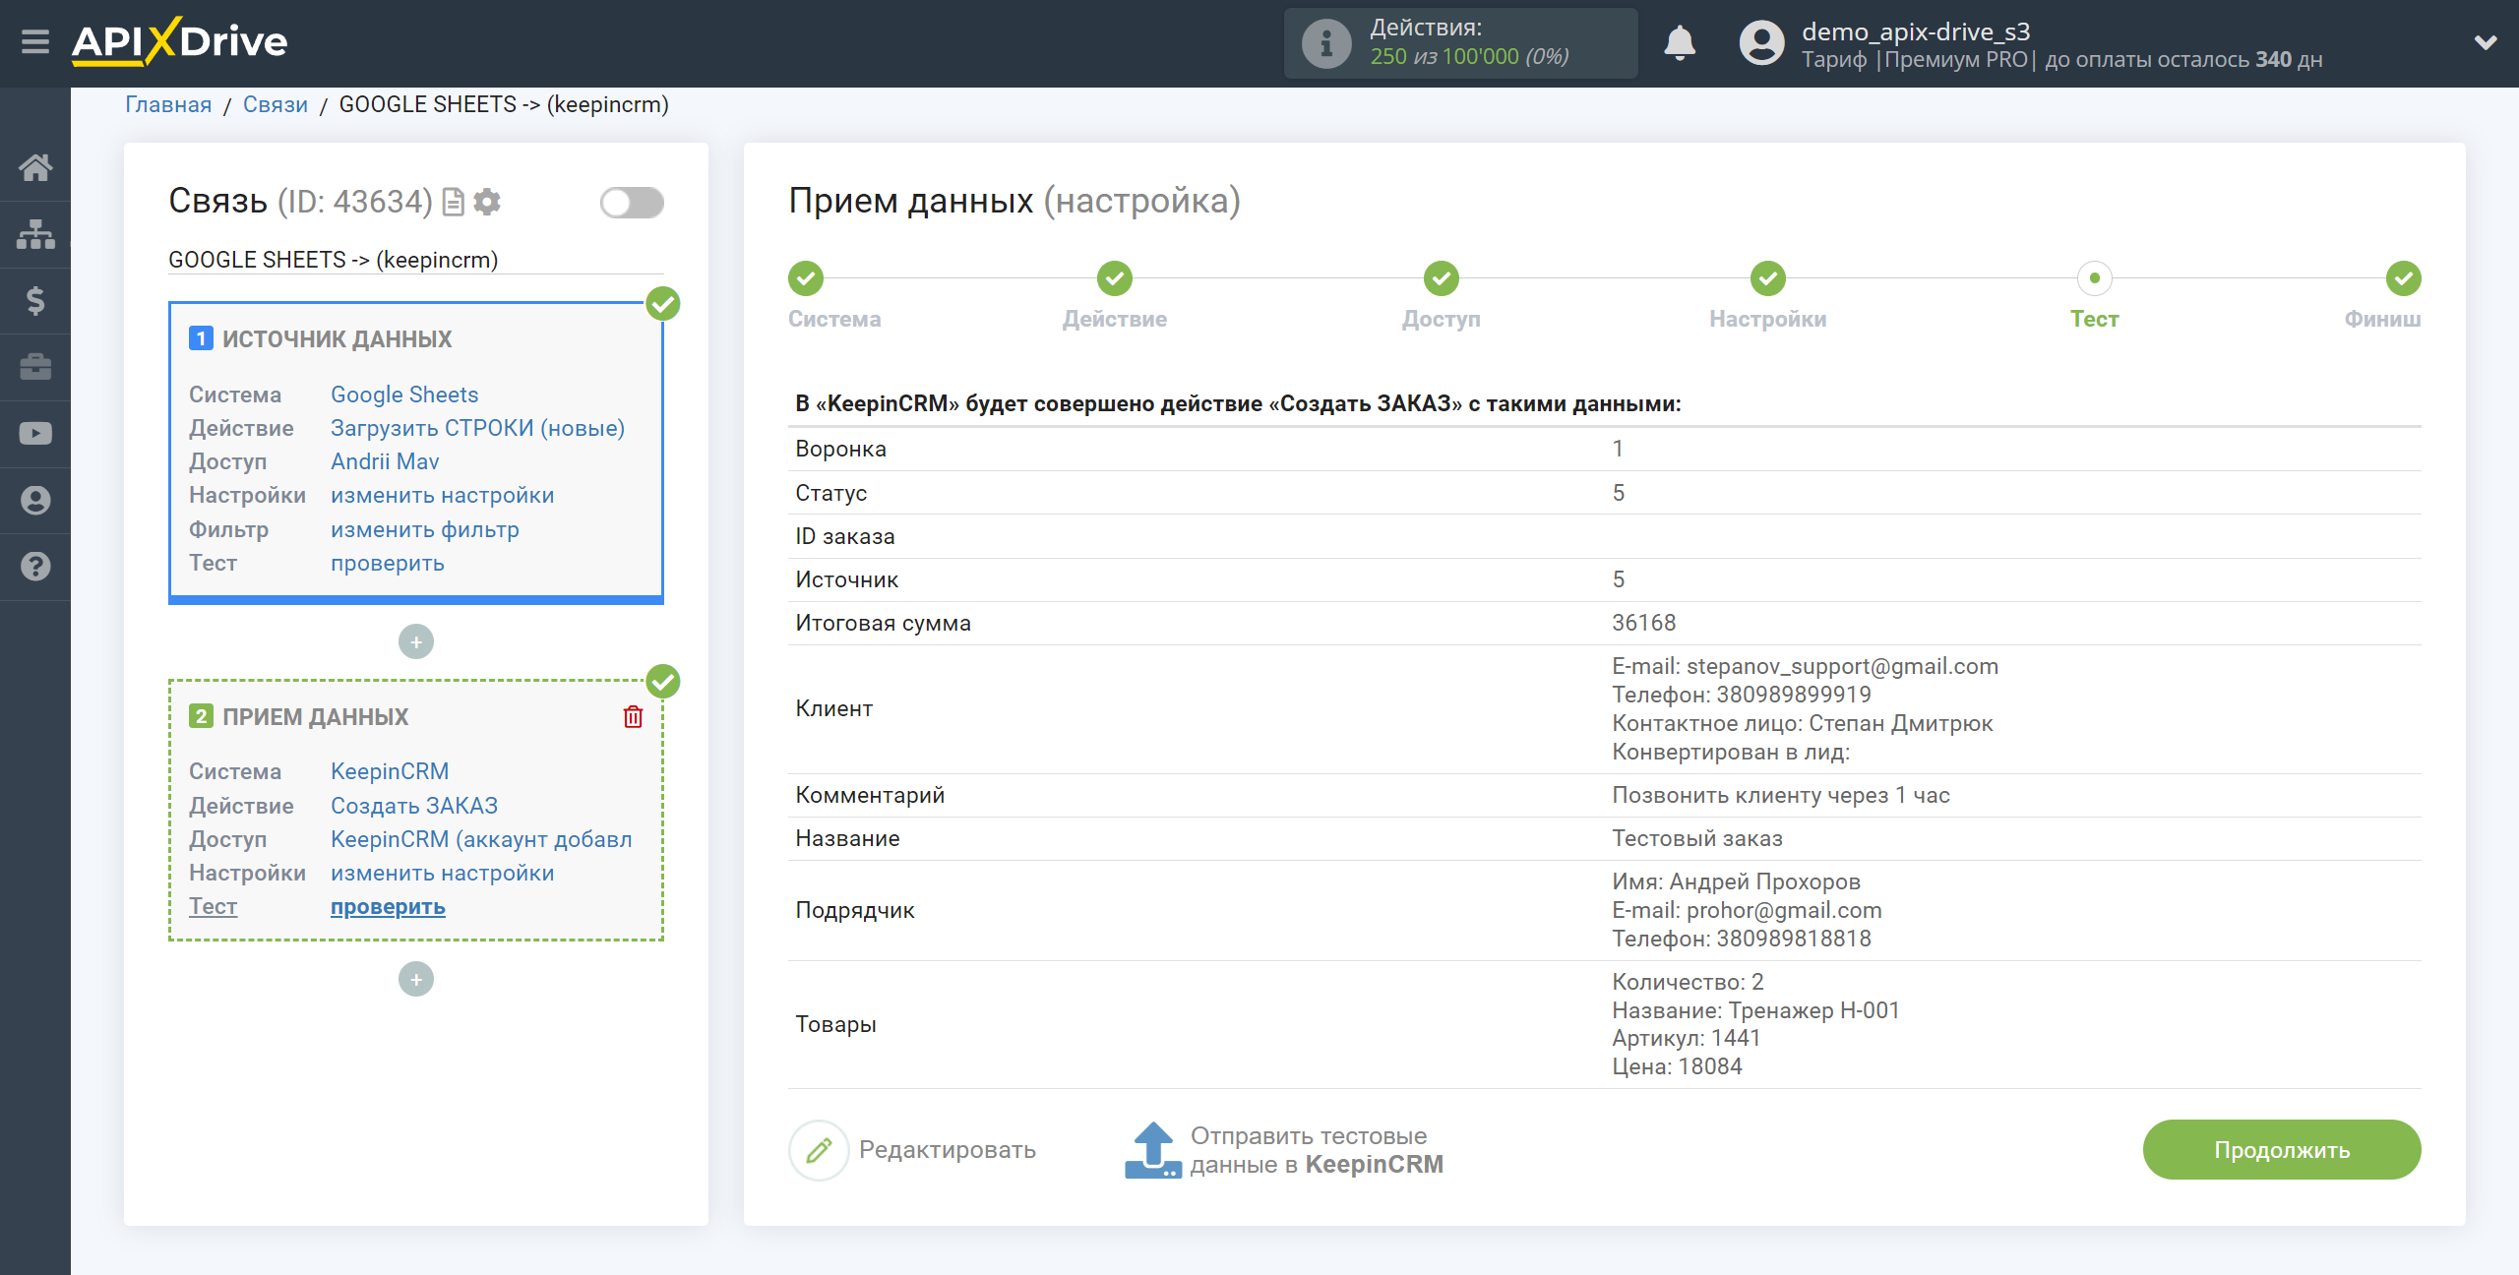Viewport: 2519px width, 1275px height.
Task: Click the user avatar icon
Action: click(1761, 43)
